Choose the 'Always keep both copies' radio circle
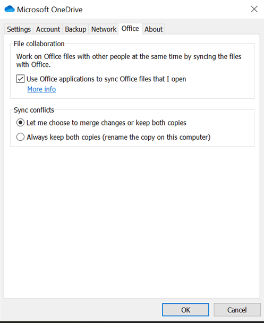Screen dimensions: 264x323 pyautogui.click(x=20, y=137)
